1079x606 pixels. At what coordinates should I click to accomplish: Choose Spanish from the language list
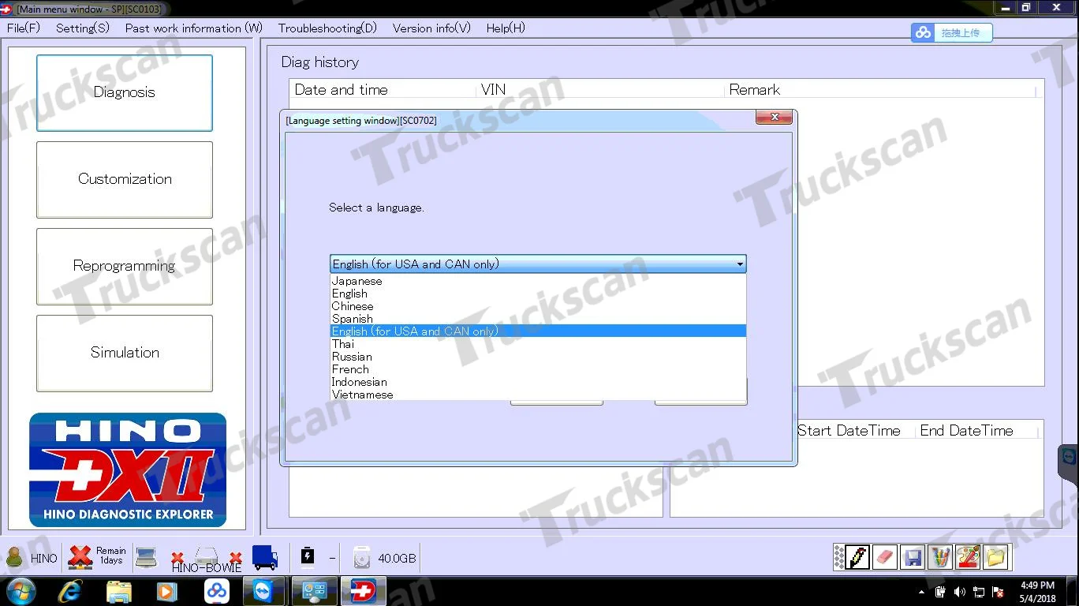[538, 319]
